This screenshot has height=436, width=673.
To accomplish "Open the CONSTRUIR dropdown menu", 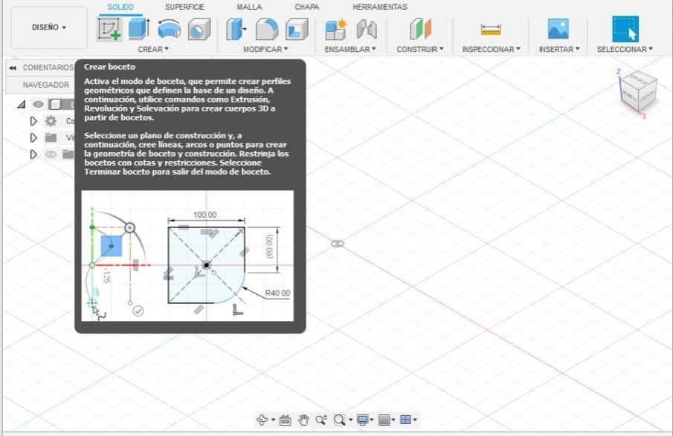I will point(420,49).
